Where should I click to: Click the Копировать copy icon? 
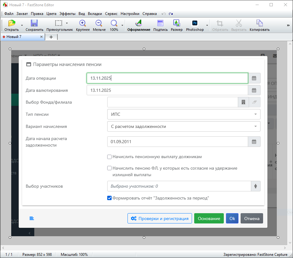[259, 23]
